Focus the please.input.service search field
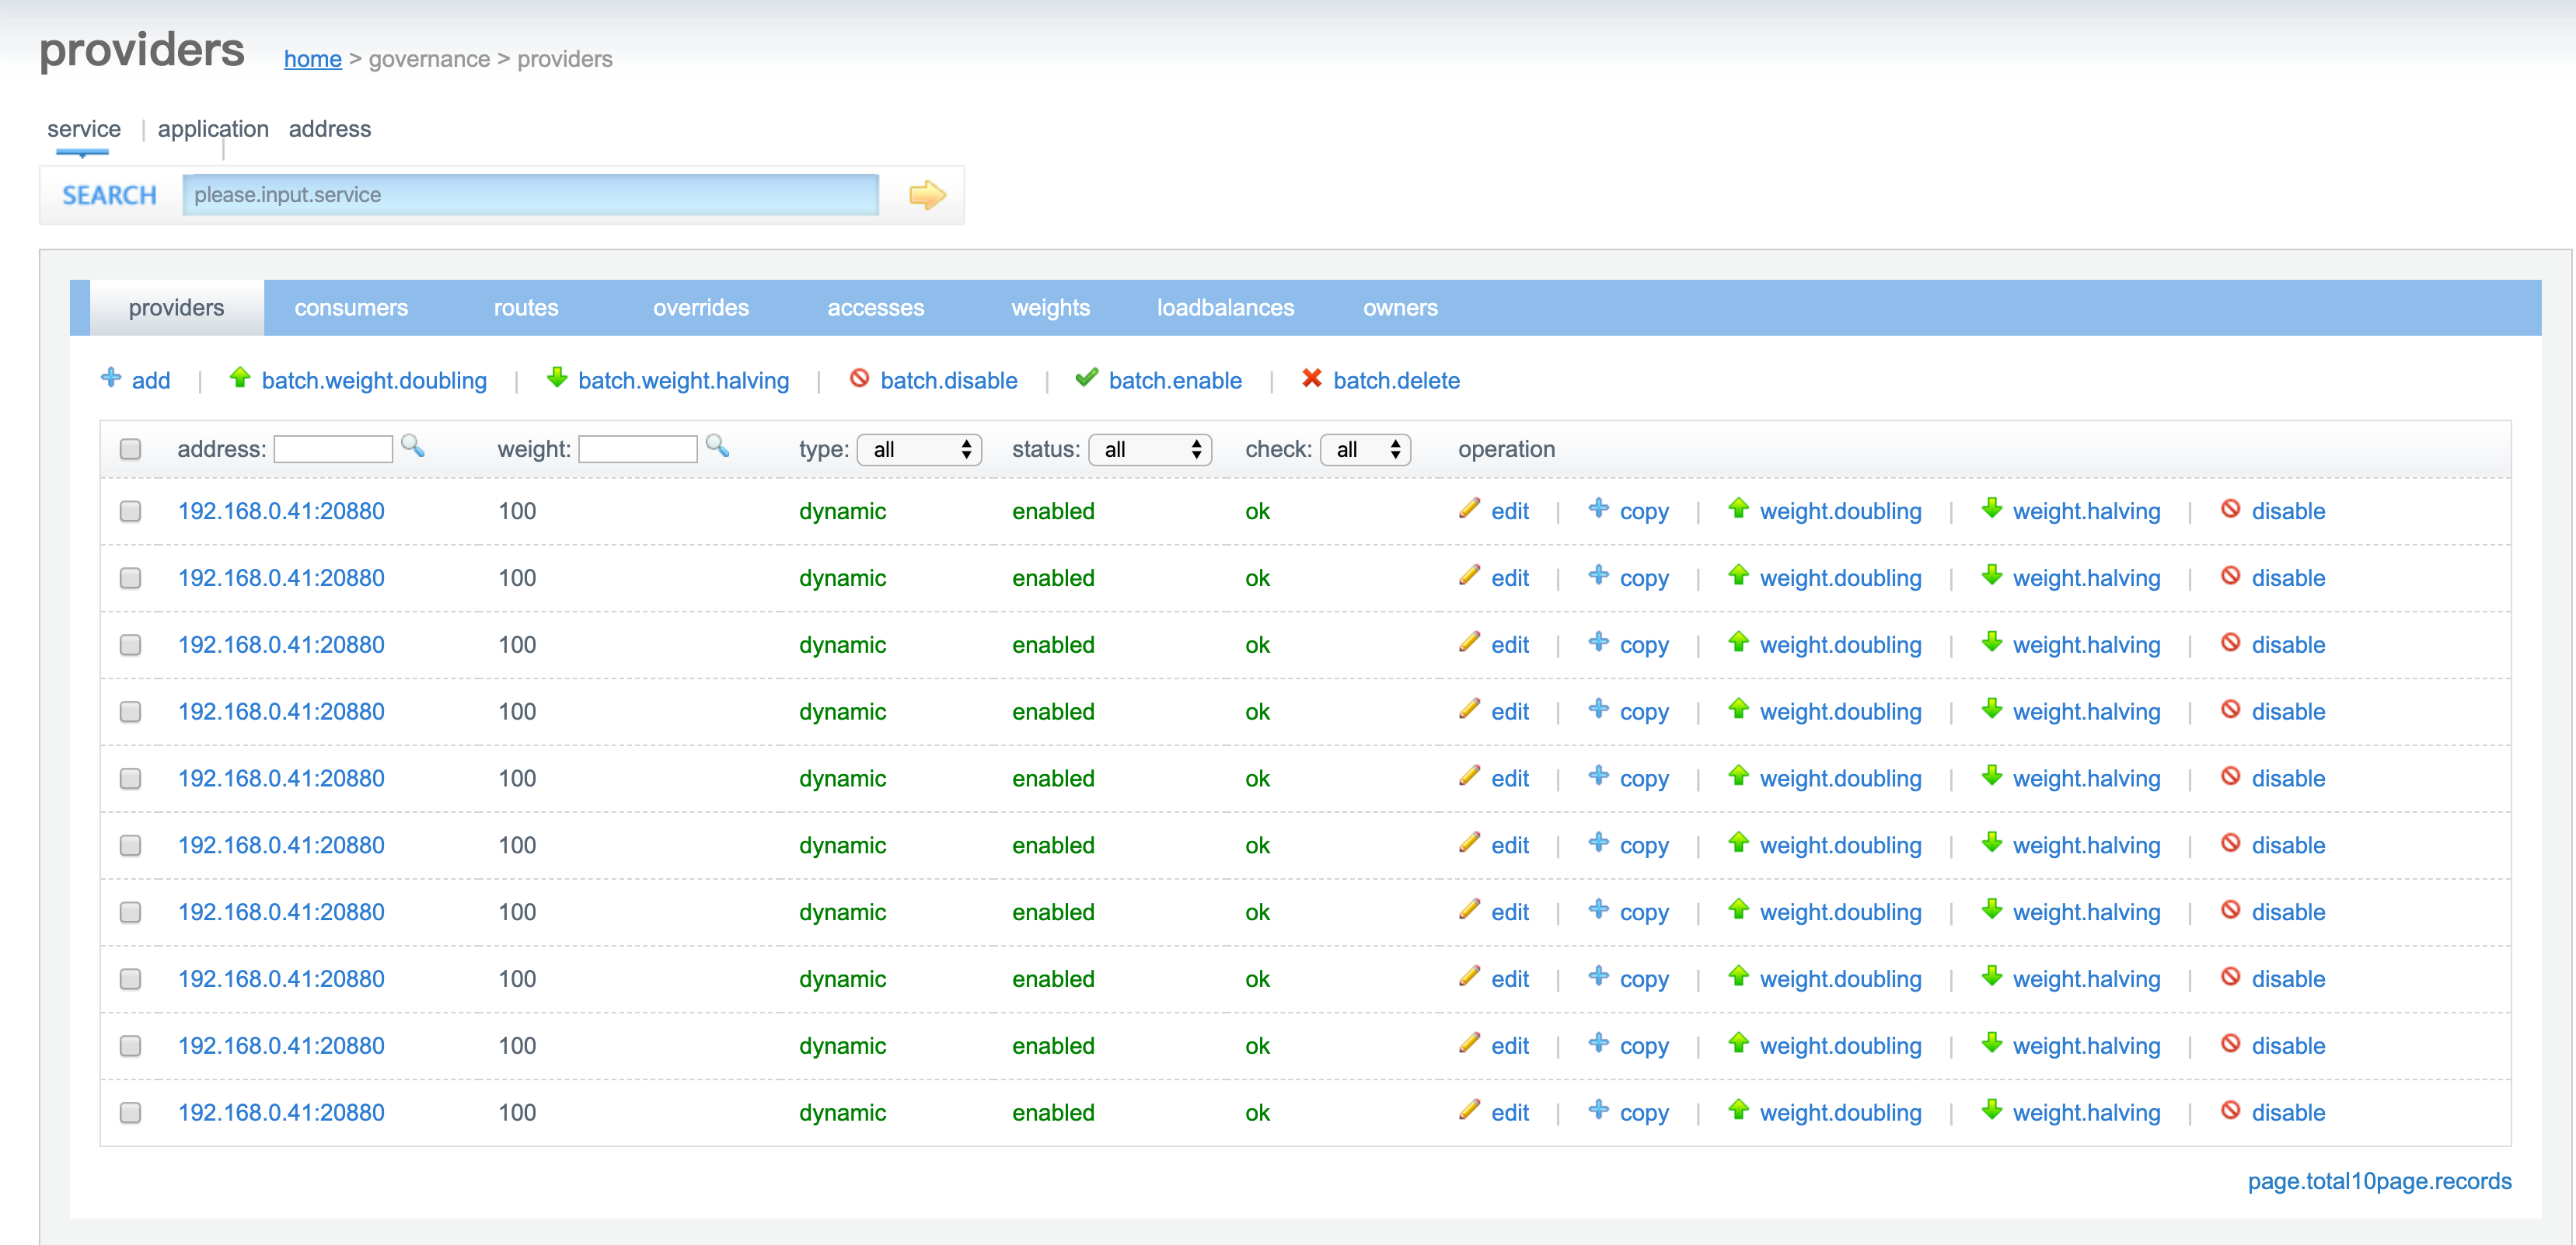 tap(530, 195)
